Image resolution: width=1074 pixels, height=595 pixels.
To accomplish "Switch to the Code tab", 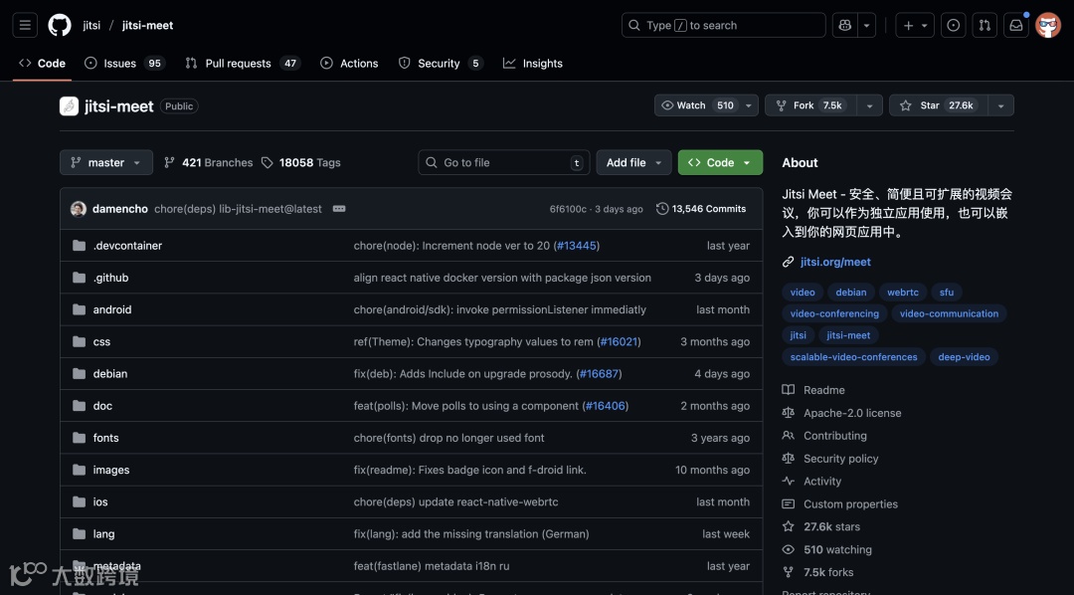I will tap(42, 63).
